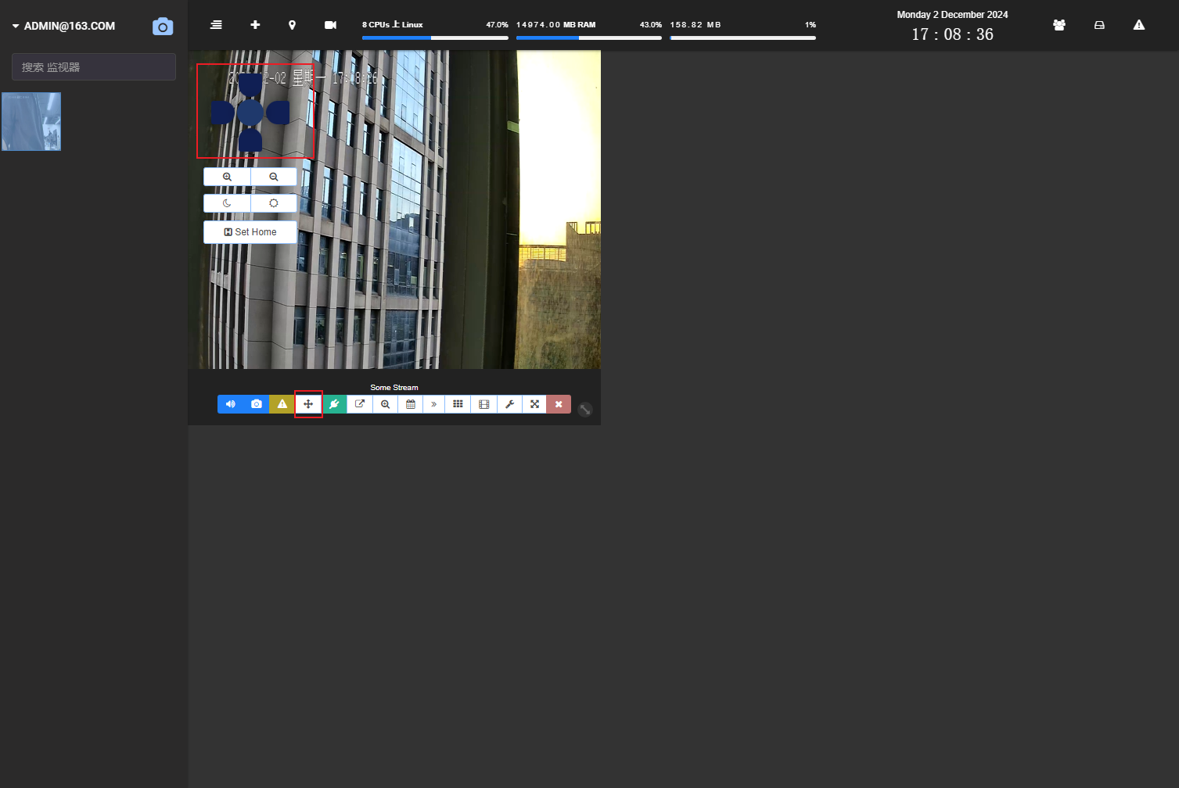This screenshot has width=1179, height=788.
Task: Open the alert triangle icon at top right
Action: click(x=1139, y=25)
